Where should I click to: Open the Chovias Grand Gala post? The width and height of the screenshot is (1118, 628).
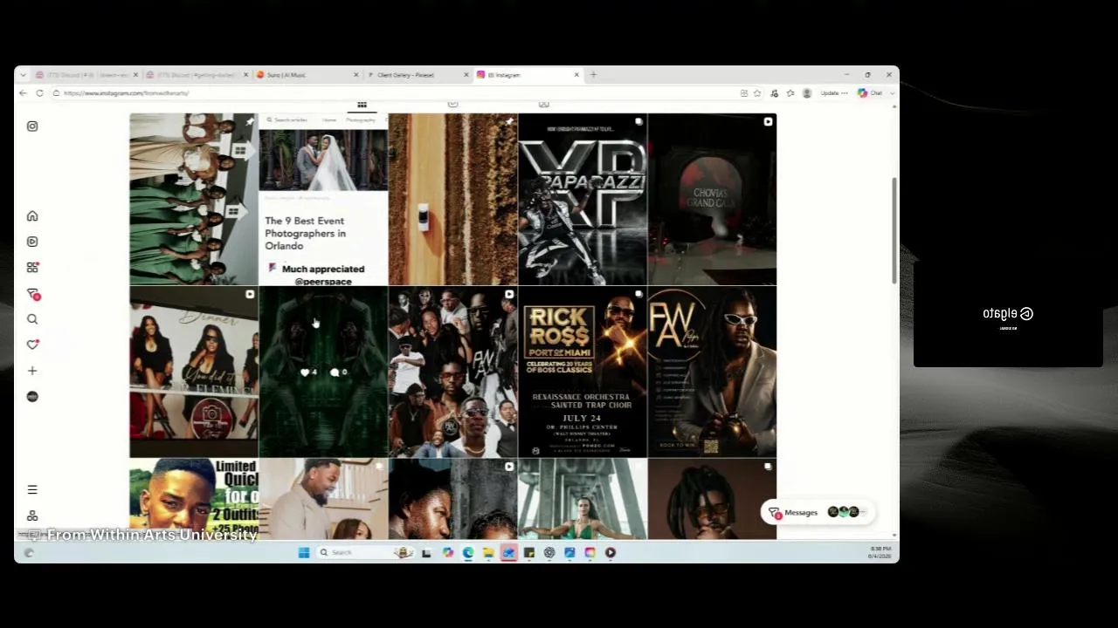[712, 199]
